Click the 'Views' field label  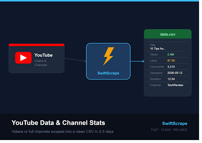[x=154, y=54]
